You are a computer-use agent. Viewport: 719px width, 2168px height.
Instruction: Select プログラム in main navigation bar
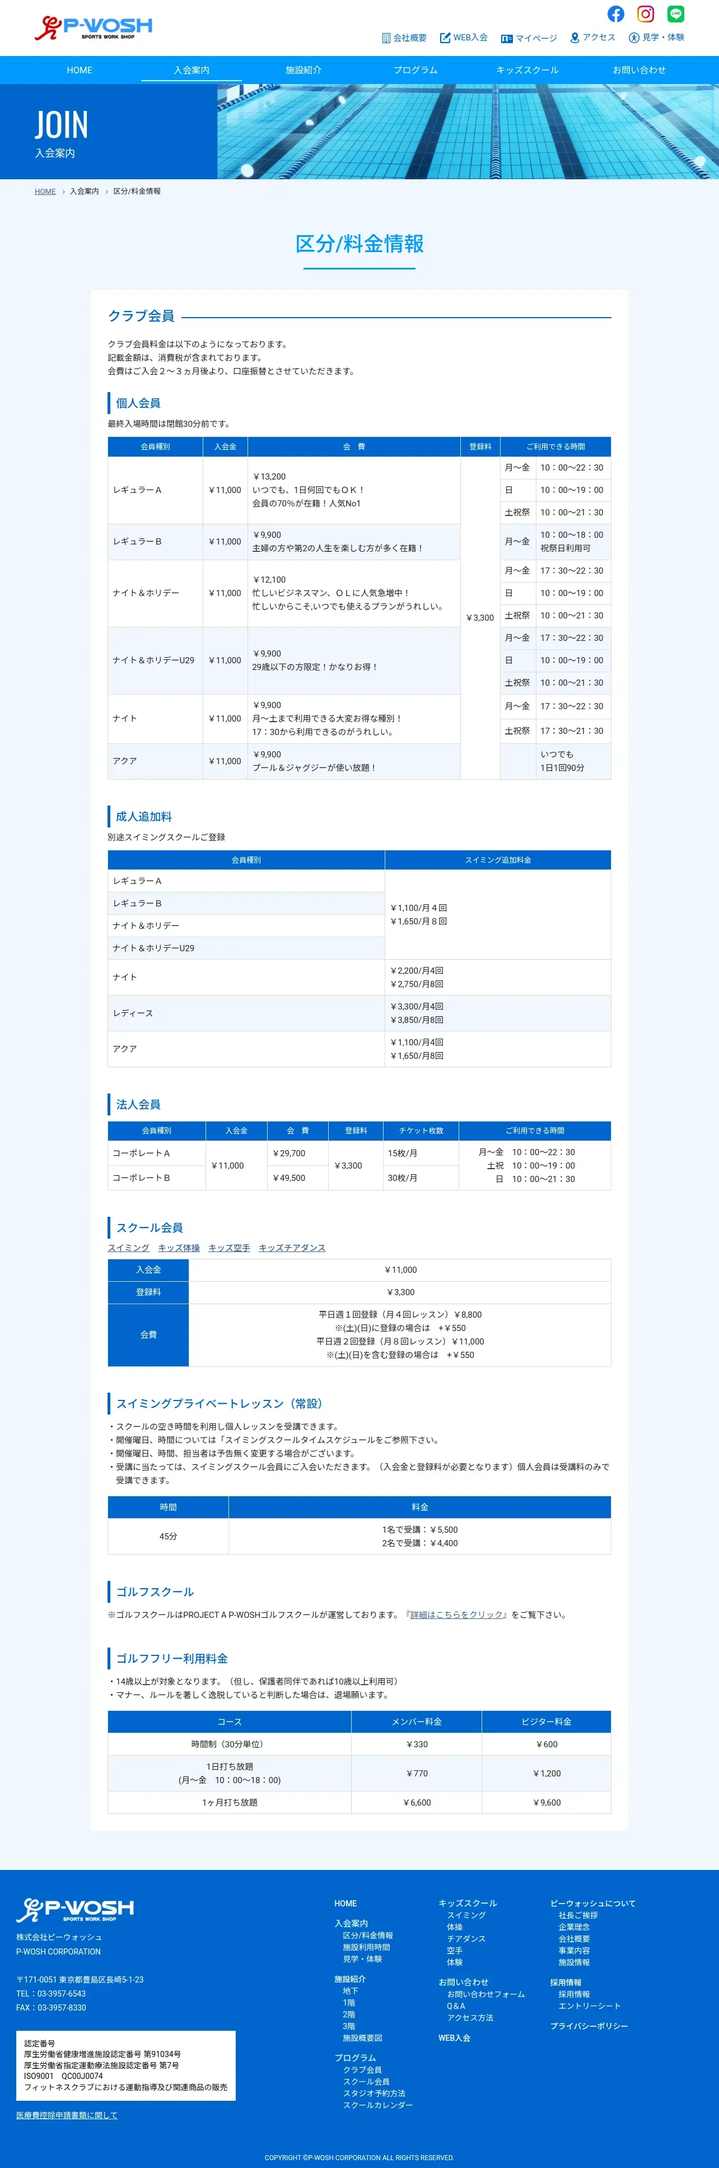point(415,70)
